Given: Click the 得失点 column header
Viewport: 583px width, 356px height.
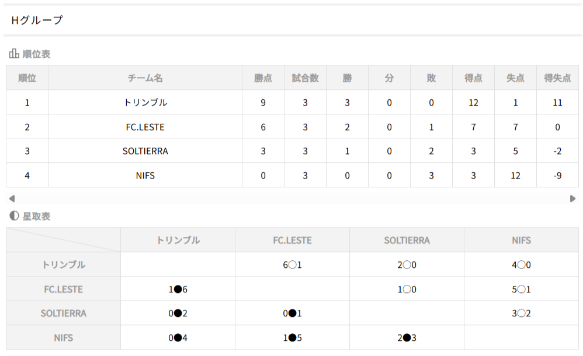Looking at the screenshot, I should coord(557,78).
